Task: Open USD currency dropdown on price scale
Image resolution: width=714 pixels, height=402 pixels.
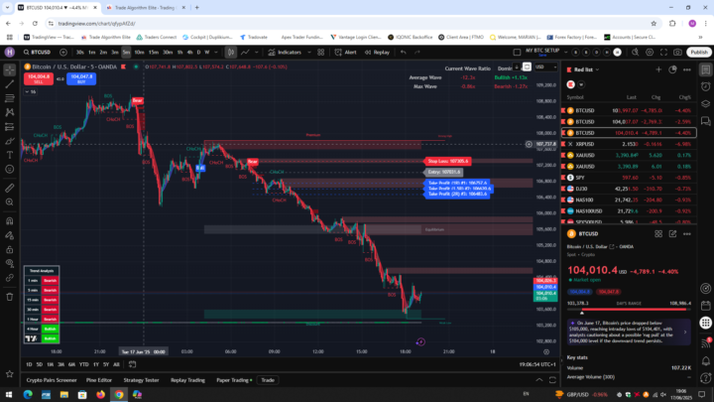Action: 546,67
